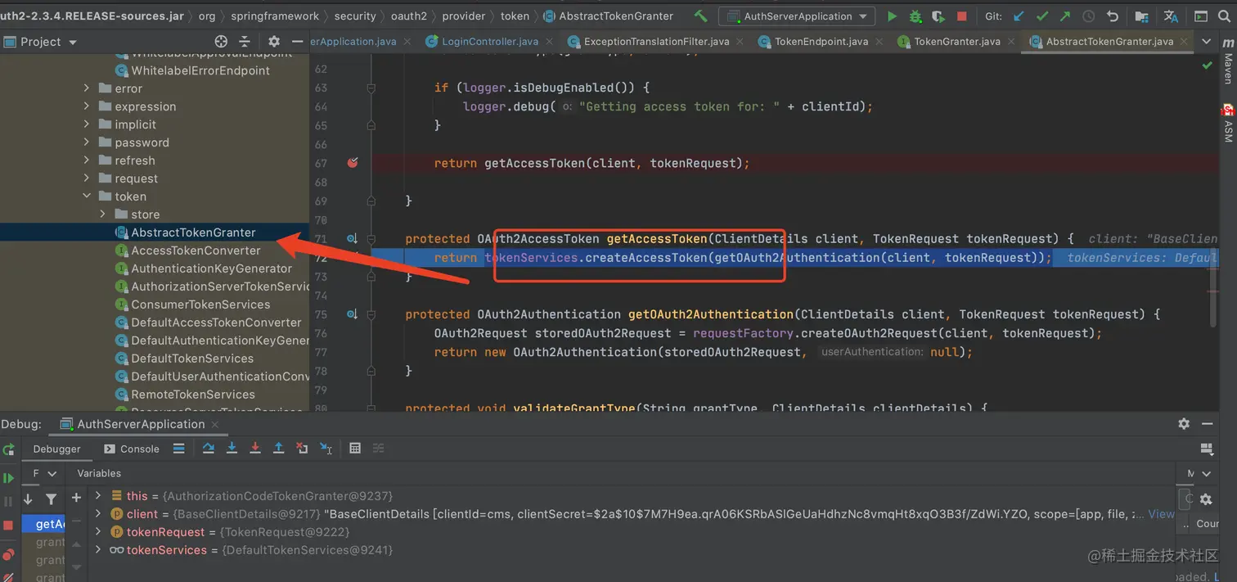Open Project Structure folder icon
The height and width of the screenshot is (582, 1237).
point(1141,16)
